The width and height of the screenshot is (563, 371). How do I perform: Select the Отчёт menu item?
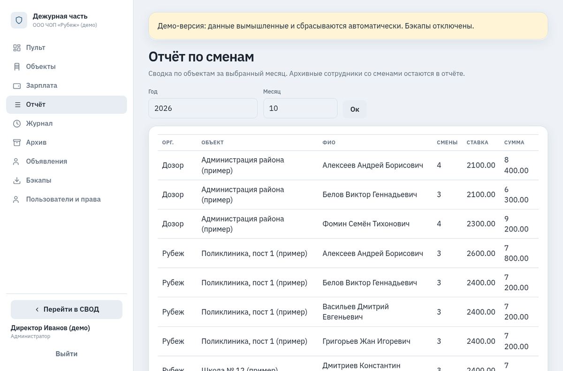pyautogui.click(x=66, y=105)
